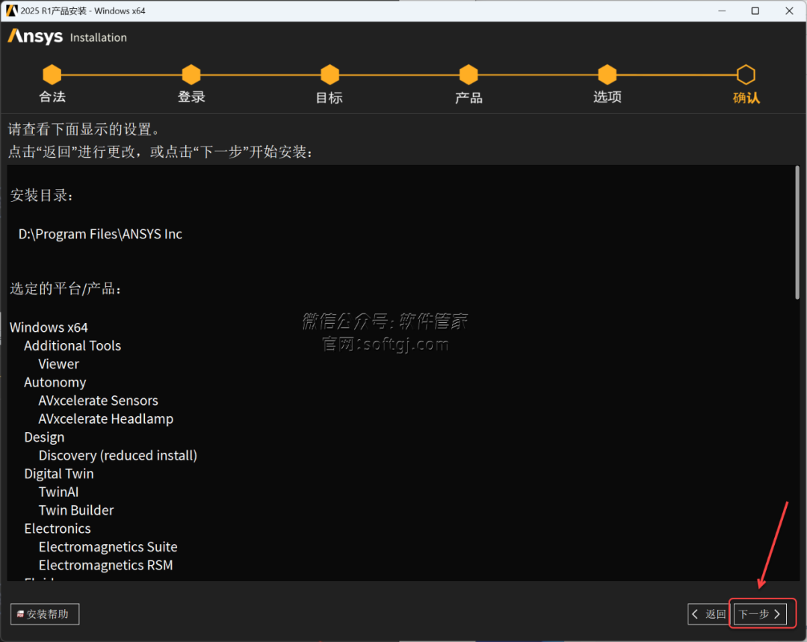Select the 目标 step label

click(330, 97)
